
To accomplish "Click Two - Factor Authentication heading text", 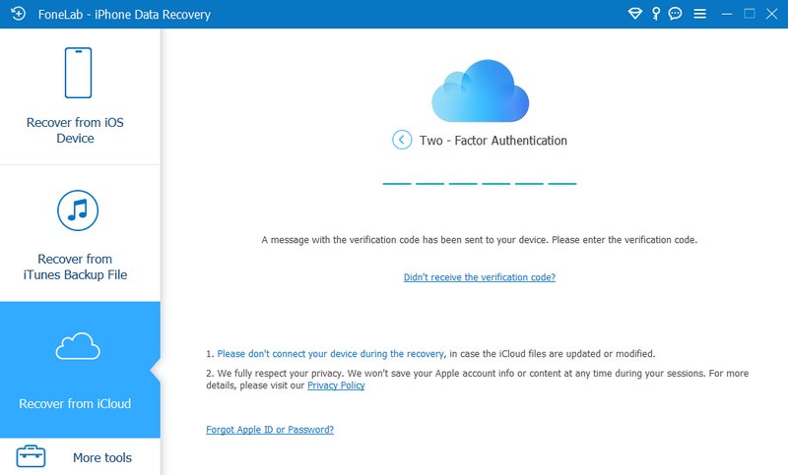I will pyautogui.click(x=493, y=141).
